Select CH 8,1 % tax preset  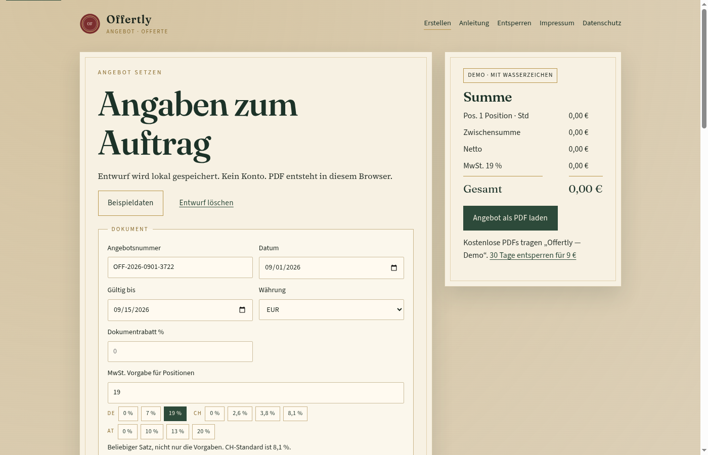(x=295, y=414)
